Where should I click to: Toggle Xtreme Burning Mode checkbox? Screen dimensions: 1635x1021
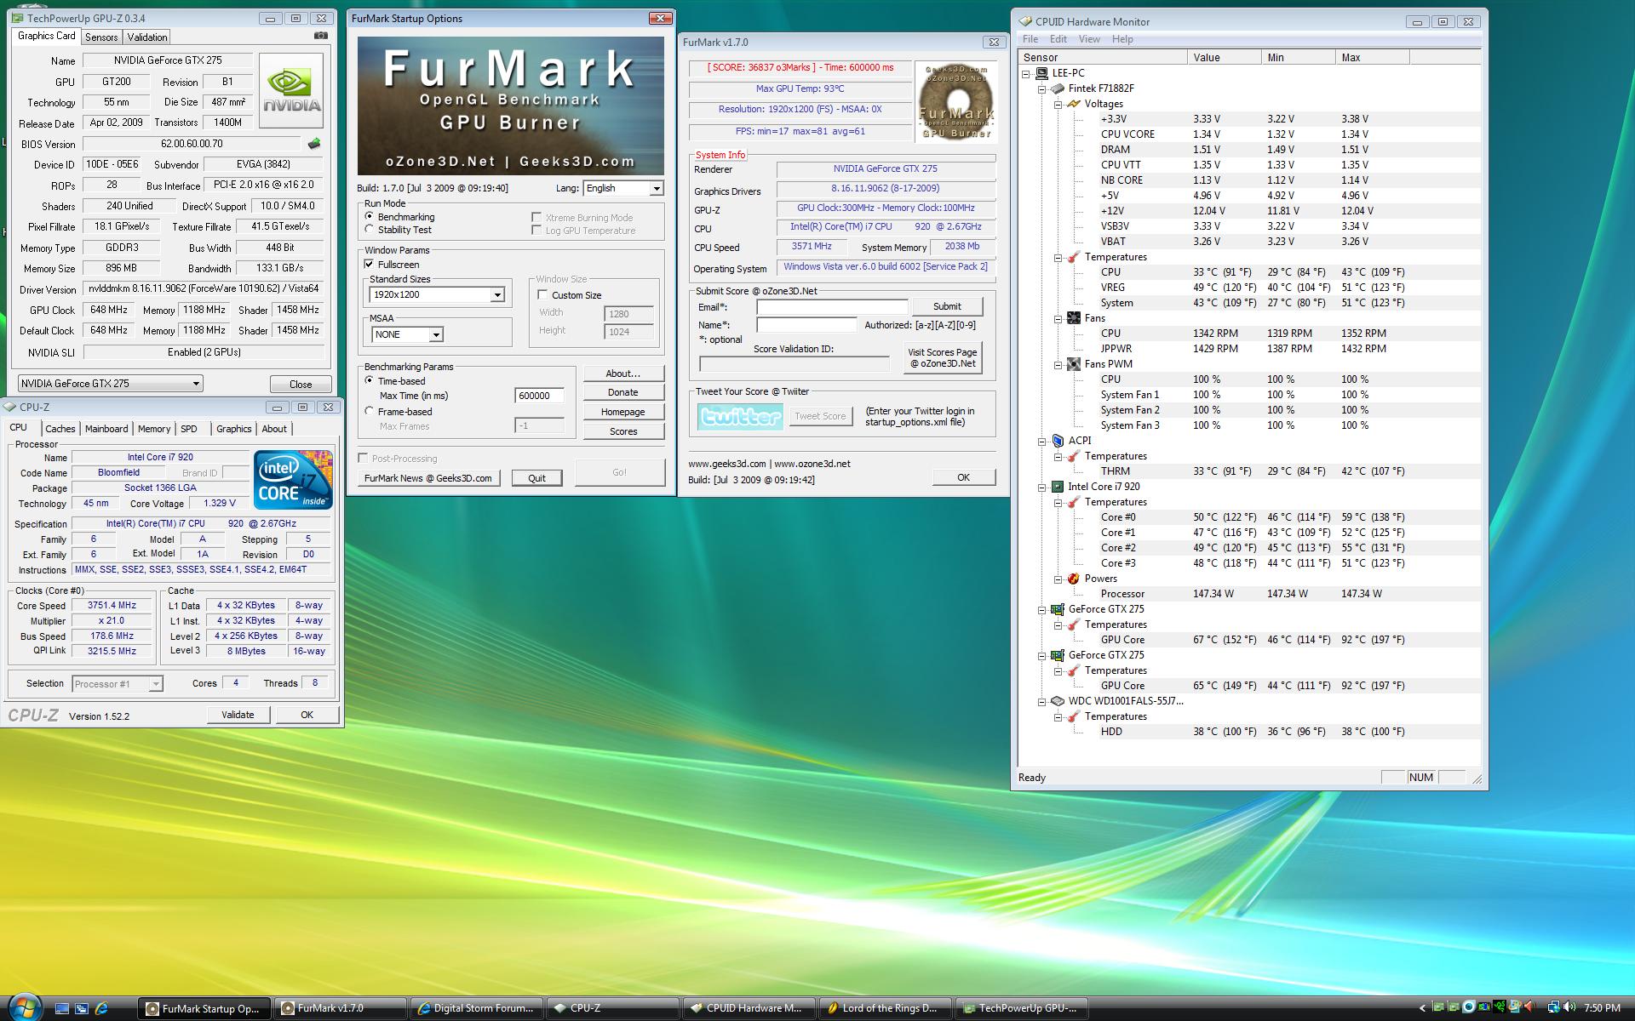pos(536,217)
